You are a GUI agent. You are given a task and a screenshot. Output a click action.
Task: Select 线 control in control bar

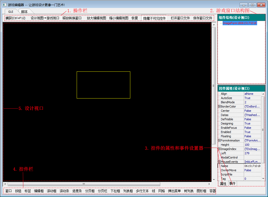pyautogui.click(x=153, y=191)
